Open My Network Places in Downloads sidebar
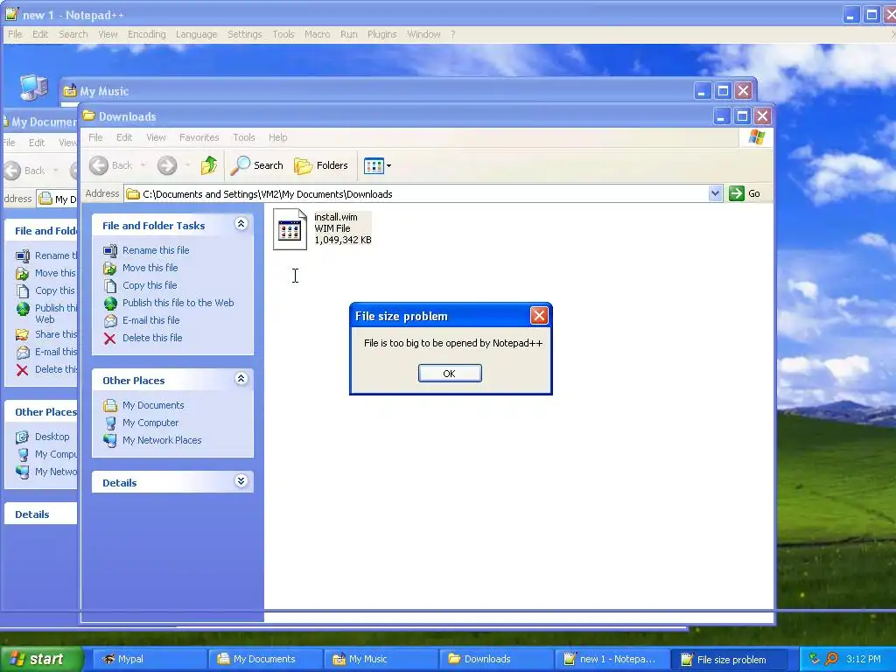The width and height of the screenshot is (896, 672). coord(162,440)
